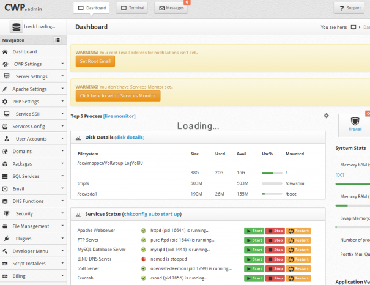This screenshot has height=285, width=370.
Task: Click the /dev/shm usage progress bar
Action: click(x=272, y=183)
